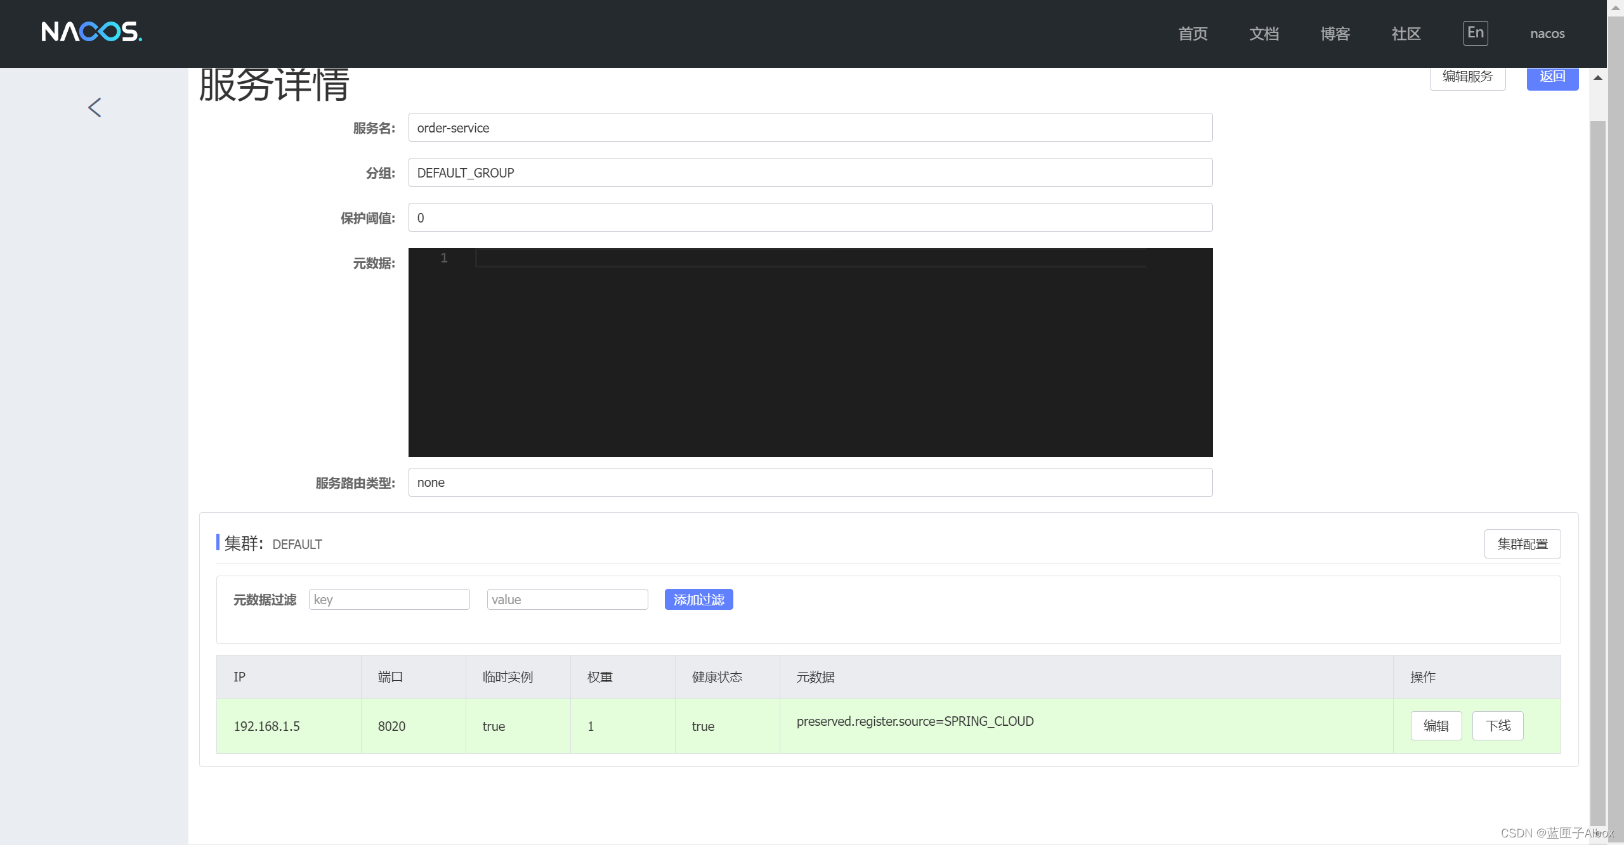
Task: Click the 编辑服务 button
Action: (1467, 77)
